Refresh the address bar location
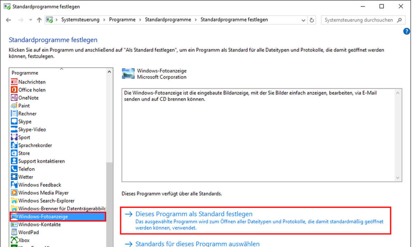This screenshot has width=413, height=247. (x=312, y=20)
